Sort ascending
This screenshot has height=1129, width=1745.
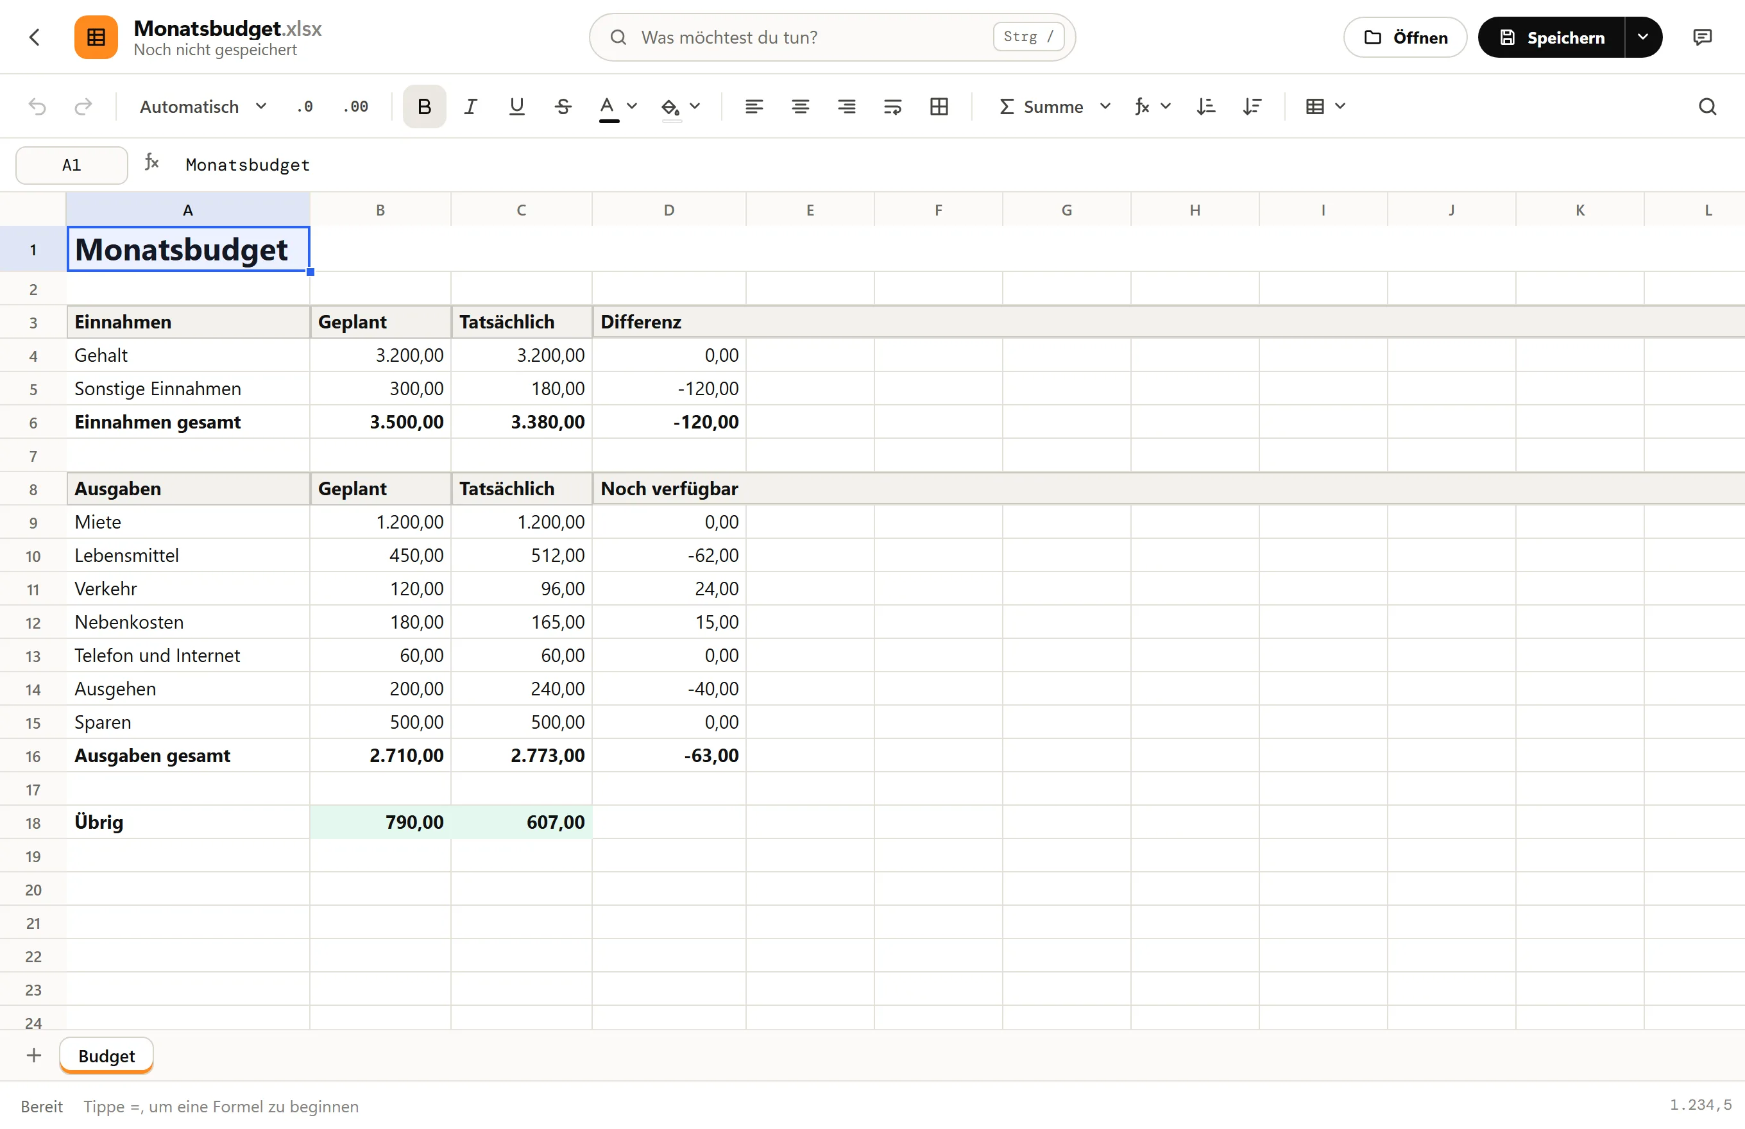(1205, 107)
